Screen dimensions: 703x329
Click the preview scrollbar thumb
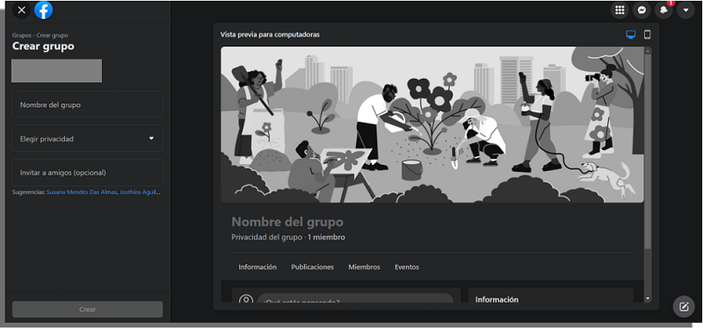[647, 152]
